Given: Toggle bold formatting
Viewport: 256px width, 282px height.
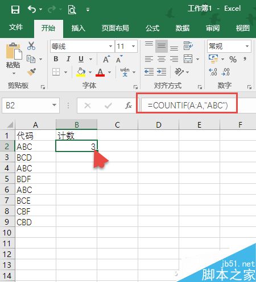Looking at the screenshot, I should (56, 59).
